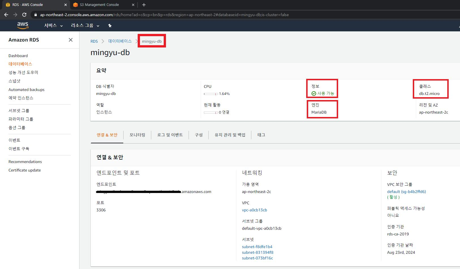
Task: Open 예약 인스턴스 in sidebar
Action: click(21, 98)
